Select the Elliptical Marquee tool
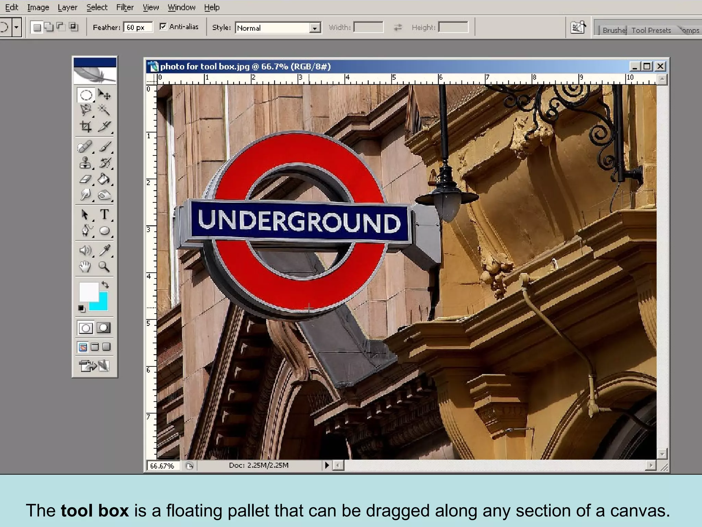This screenshot has width=702, height=527. click(86, 95)
